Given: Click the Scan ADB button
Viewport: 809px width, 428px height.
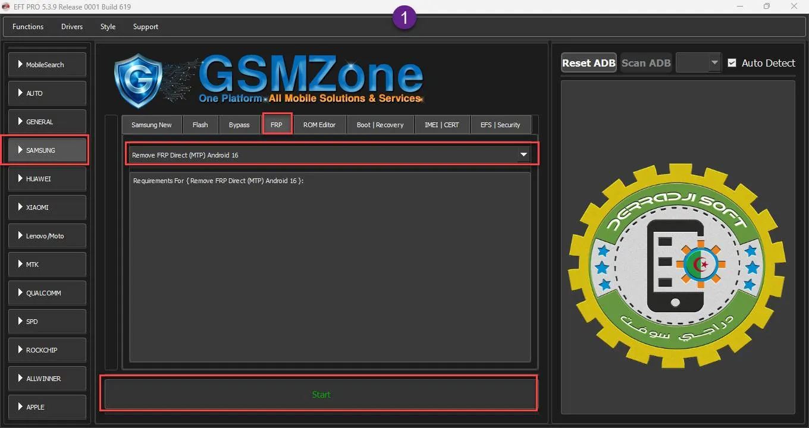Looking at the screenshot, I should coord(646,63).
